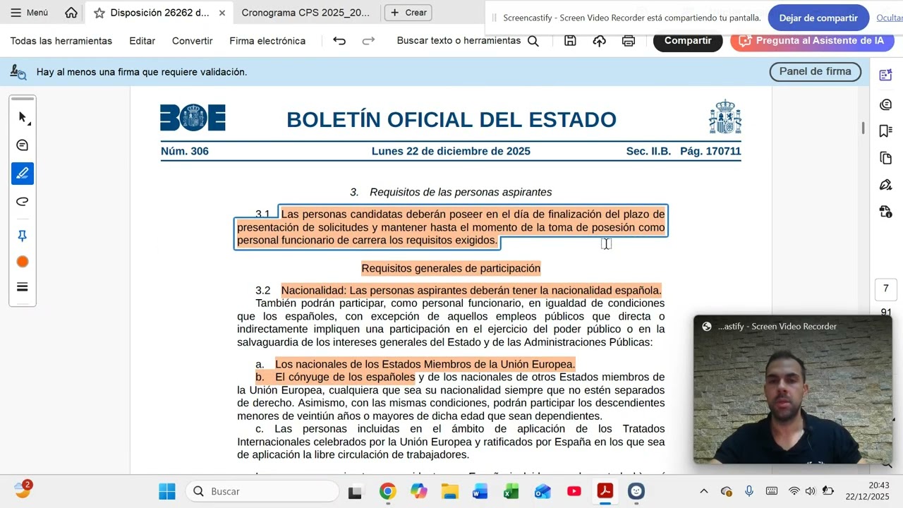
Task: Click the Crear button
Action: pos(408,13)
